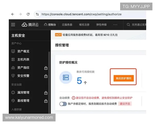
Task: Click the remaining license count 5
Action: click(79, 81)
